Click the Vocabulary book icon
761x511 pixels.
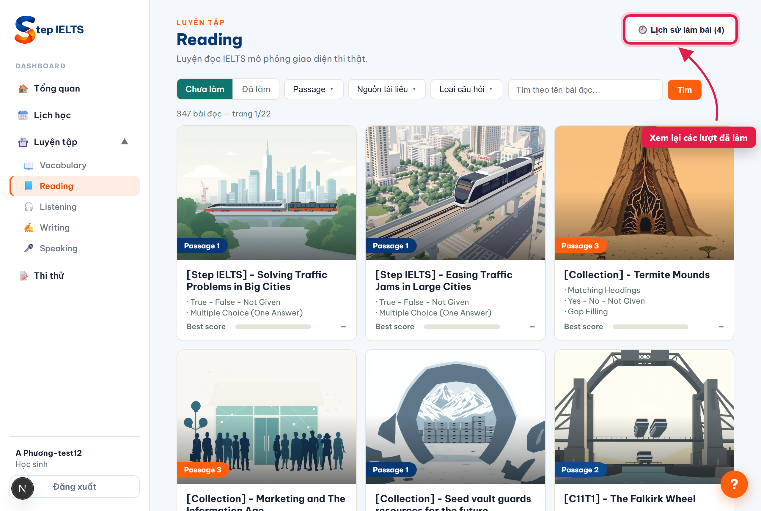click(x=29, y=165)
